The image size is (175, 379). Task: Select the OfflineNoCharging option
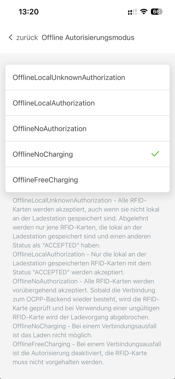click(87, 154)
